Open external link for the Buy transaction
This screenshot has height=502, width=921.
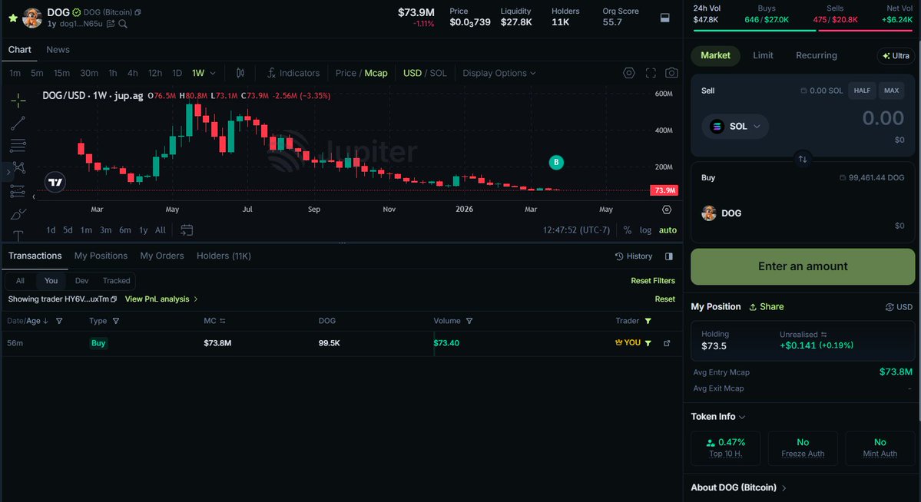(667, 343)
